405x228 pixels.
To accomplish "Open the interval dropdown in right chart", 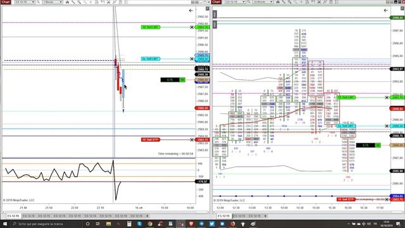I will tap(263, 2).
